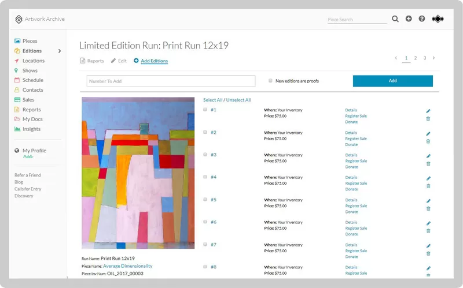Click Register Sale for edition #6

tap(356, 228)
